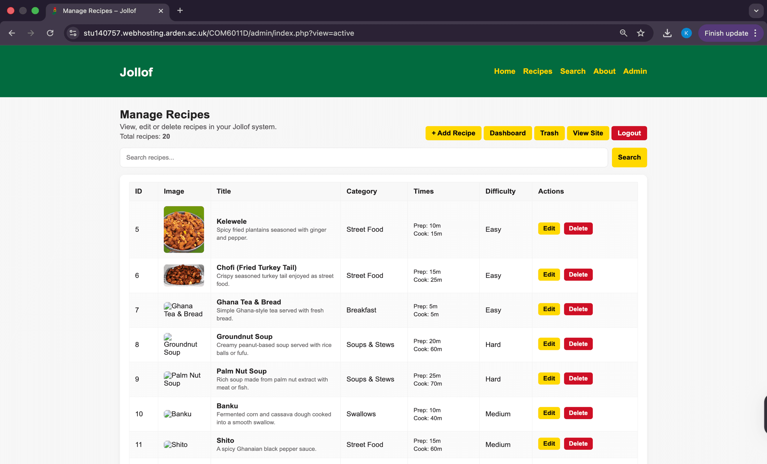This screenshot has height=464, width=767.
Task: Delete the Banku recipe
Action: pyautogui.click(x=578, y=413)
